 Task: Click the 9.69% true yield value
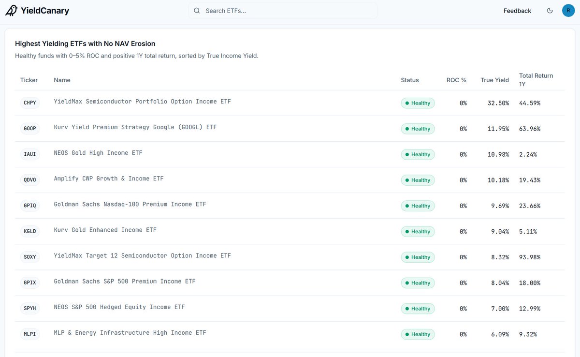point(500,206)
